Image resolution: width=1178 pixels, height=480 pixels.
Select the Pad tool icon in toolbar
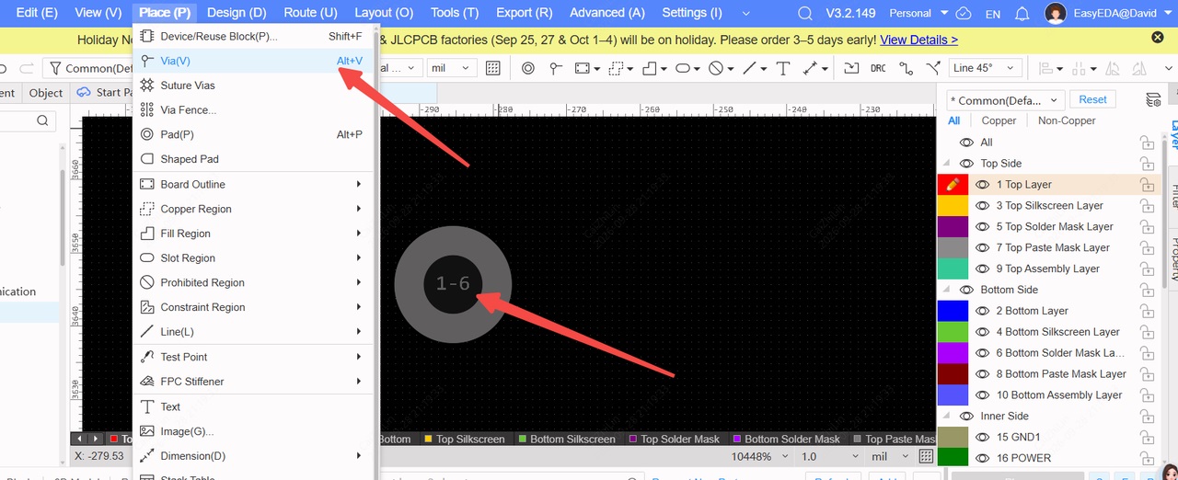[528, 68]
